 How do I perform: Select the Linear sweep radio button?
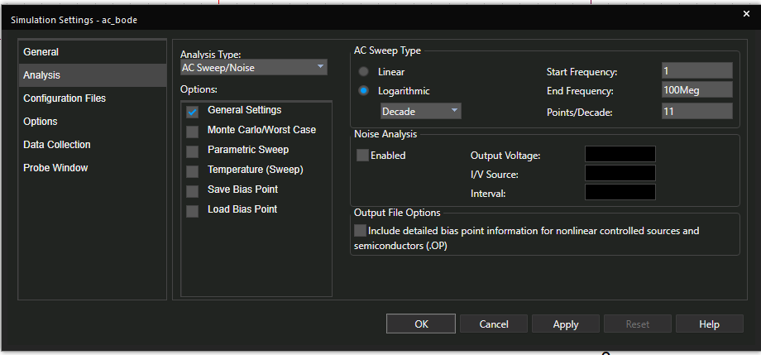(x=364, y=72)
